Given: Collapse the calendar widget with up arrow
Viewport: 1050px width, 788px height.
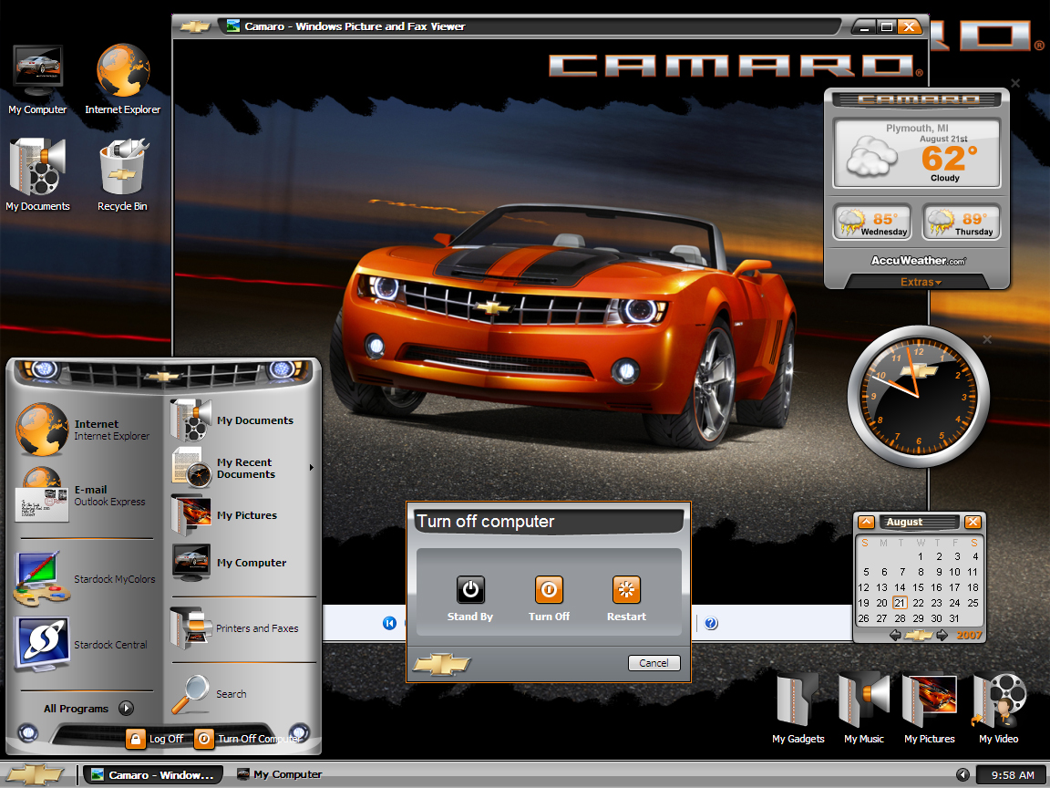Looking at the screenshot, I should pyautogui.click(x=866, y=522).
